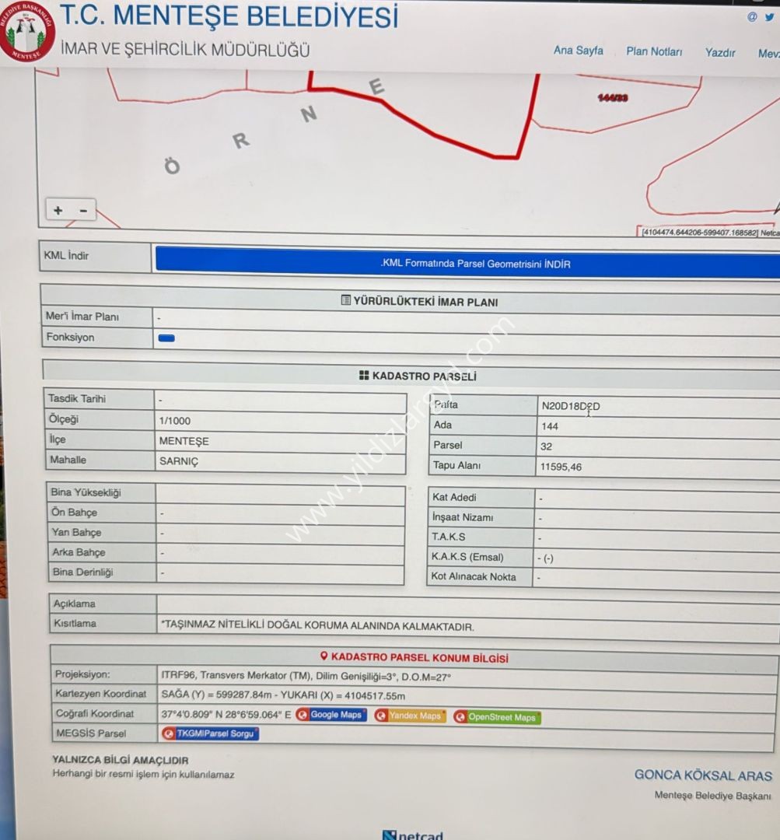Click the Pafta value N20D18D2D
780x840 pixels.
tap(571, 406)
